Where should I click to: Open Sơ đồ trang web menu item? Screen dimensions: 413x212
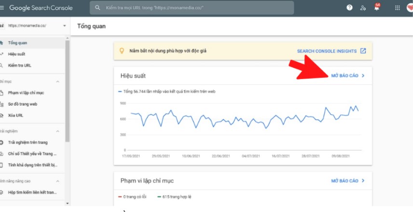(x=32, y=104)
